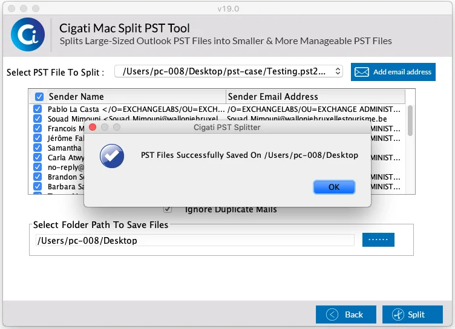Screen dimensions: 455x329
Task: Click the save folder path field
Action: click(x=195, y=240)
